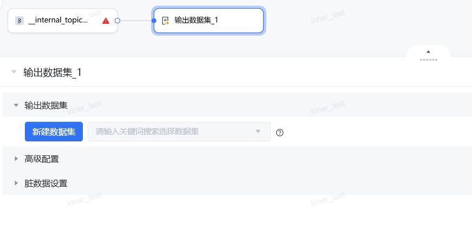The height and width of the screenshot is (229, 472).
Task: Expand the 脏数据设置 section arrow
Action: pyautogui.click(x=16, y=183)
